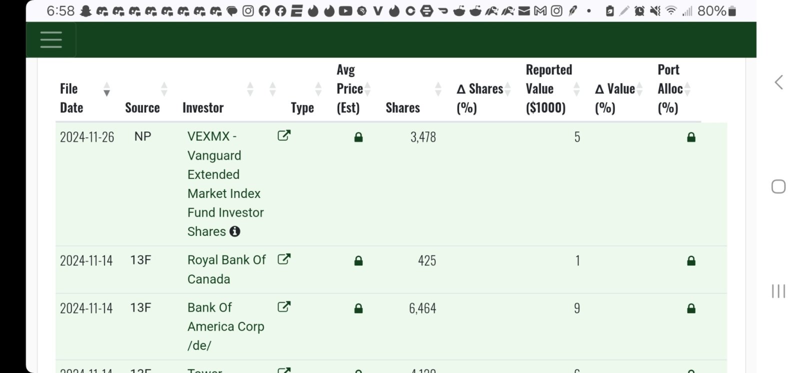The height and width of the screenshot is (373, 800).
Task: Sort table by Avg Price (Est) column
Action: point(367,89)
